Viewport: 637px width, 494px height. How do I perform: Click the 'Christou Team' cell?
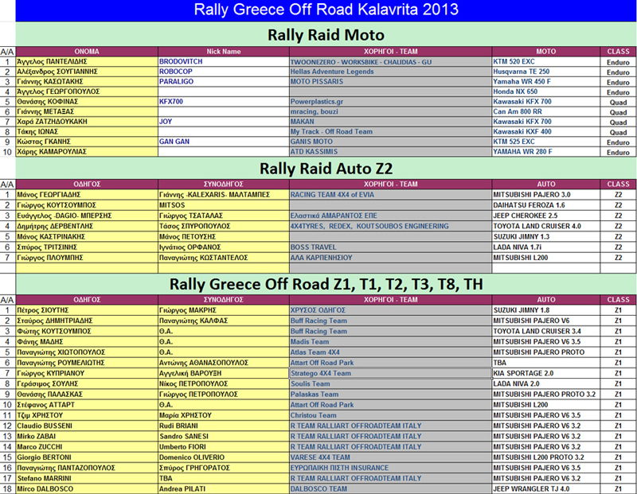[x=390, y=416]
